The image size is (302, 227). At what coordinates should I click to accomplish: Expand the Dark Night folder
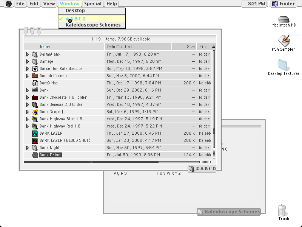click(27, 148)
